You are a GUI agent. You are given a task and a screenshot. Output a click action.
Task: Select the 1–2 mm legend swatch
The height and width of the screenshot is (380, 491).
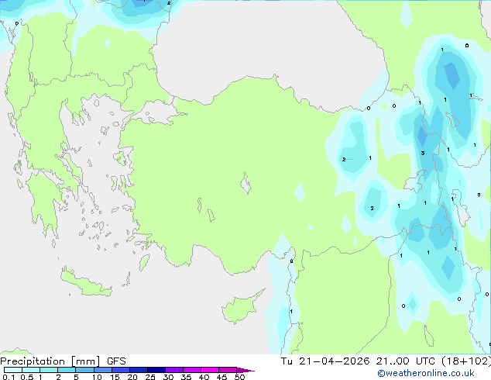(x=49, y=370)
